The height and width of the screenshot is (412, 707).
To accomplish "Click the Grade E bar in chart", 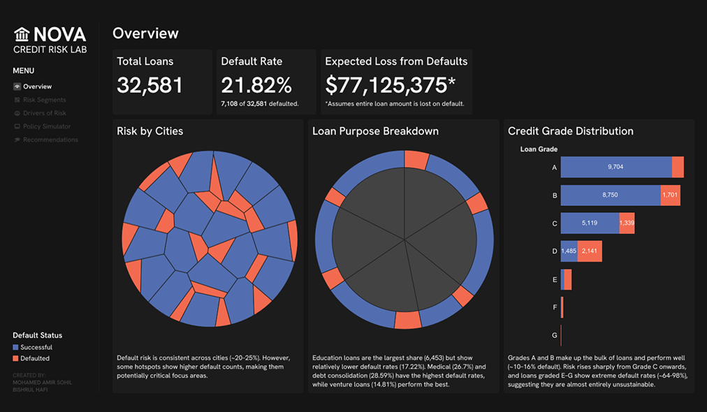I will pos(567,279).
